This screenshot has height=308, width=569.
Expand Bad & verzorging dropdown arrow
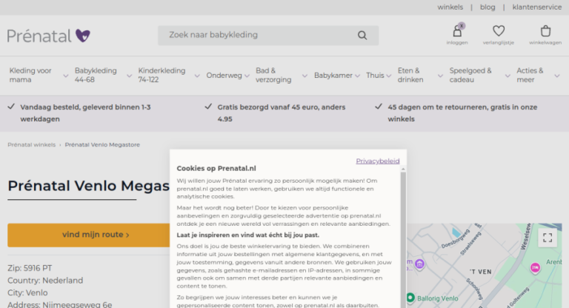tap(305, 76)
